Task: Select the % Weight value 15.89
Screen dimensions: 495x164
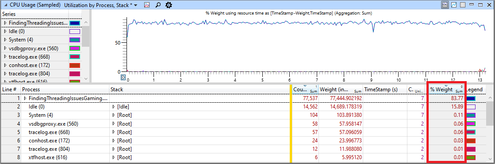Action: (x=457, y=107)
